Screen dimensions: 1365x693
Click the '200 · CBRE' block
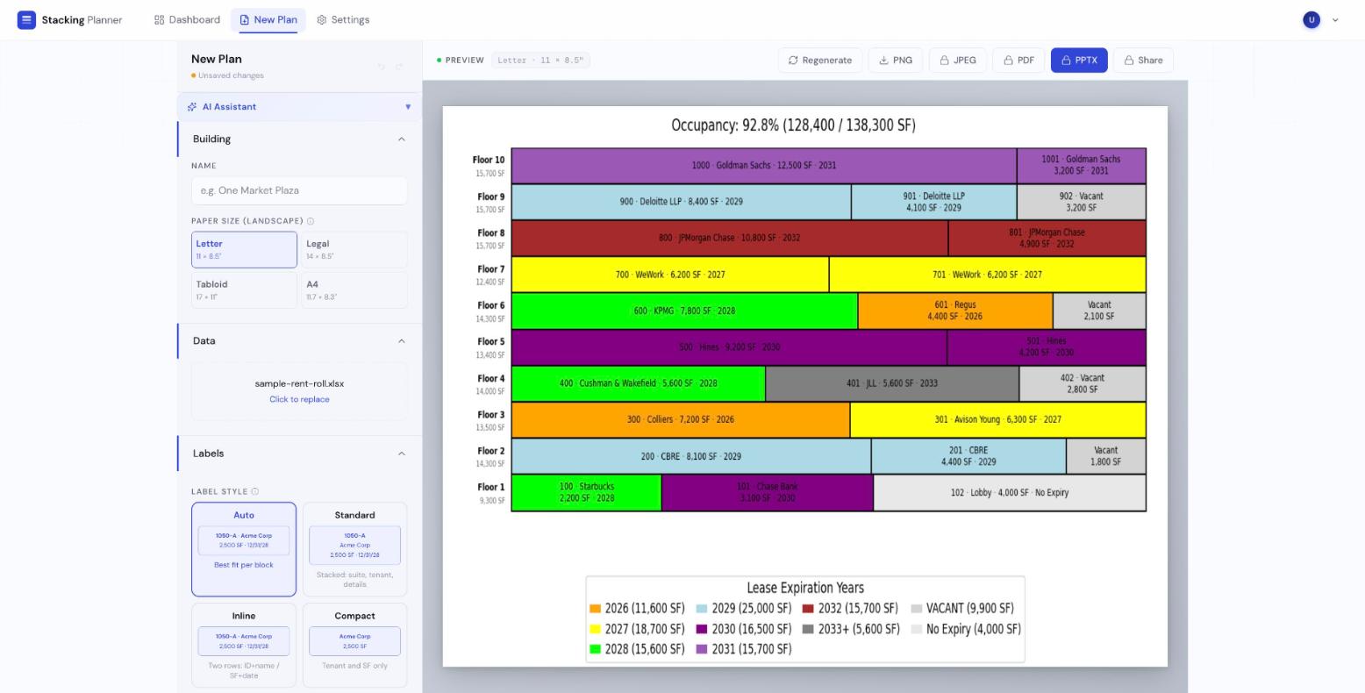click(x=691, y=456)
